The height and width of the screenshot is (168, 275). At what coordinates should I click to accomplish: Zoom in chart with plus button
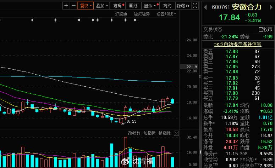coord(66,6)
